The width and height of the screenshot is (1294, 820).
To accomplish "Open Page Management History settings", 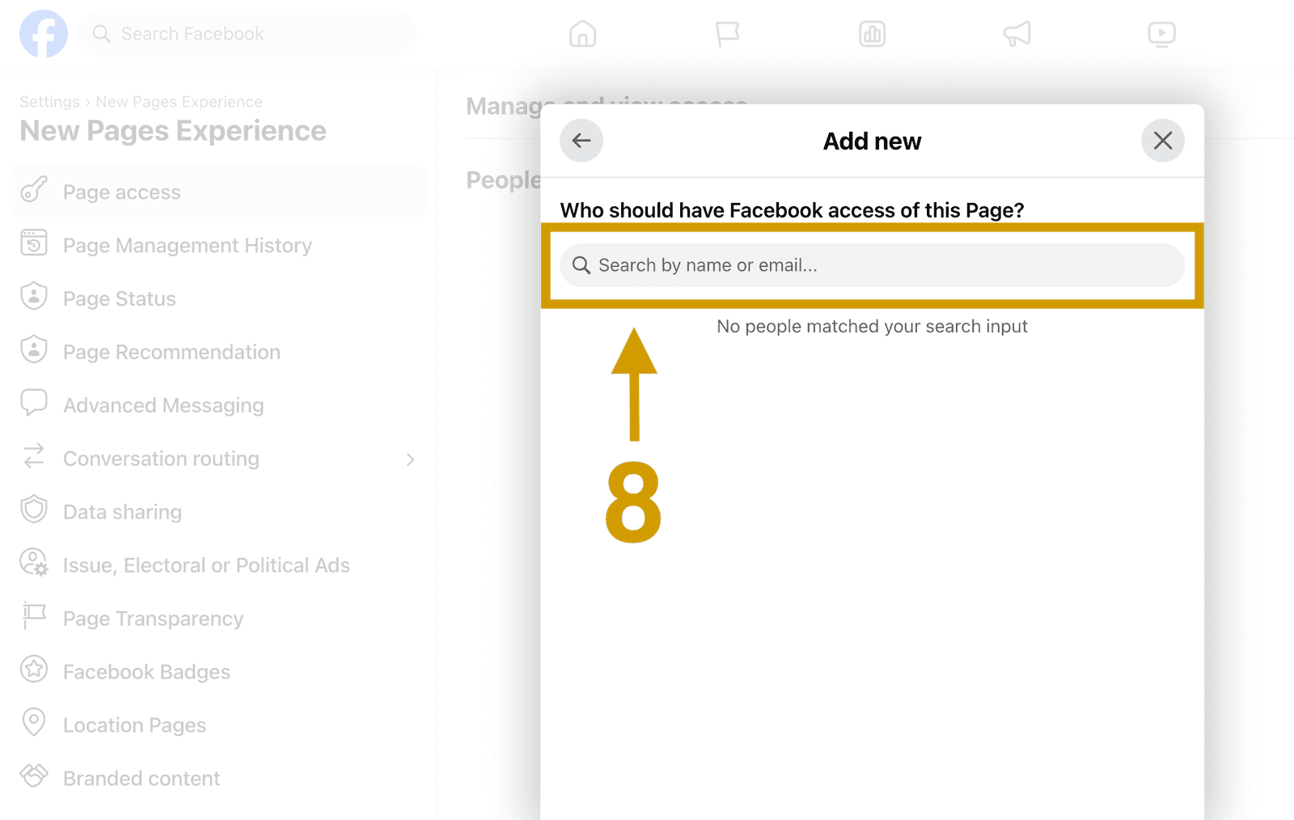I will [218, 245].
